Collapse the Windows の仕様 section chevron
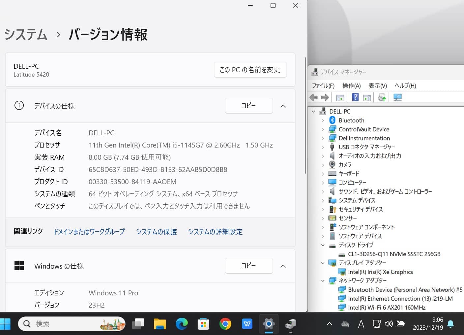Viewport: 464px width, 335px height. [x=283, y=266]
